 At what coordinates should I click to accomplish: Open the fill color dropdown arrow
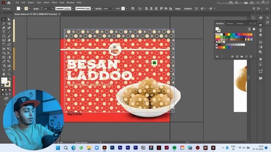pos(22,8)
